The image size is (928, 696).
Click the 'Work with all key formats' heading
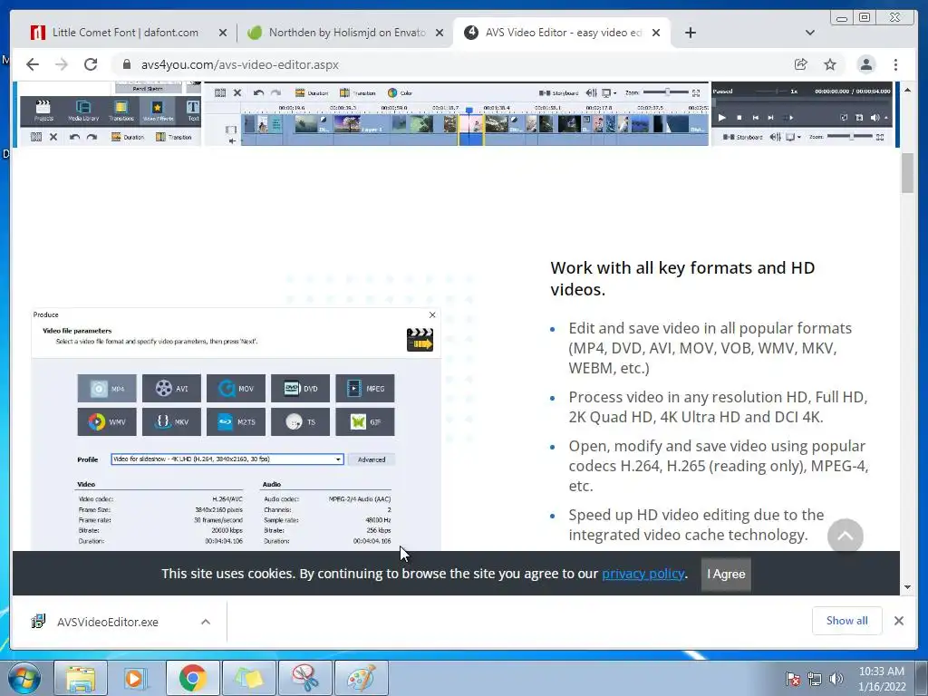682,278
